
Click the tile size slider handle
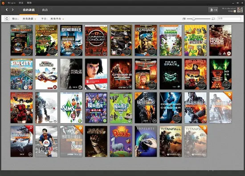pos(193,19)
